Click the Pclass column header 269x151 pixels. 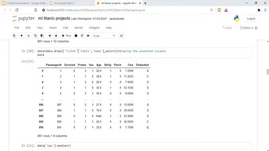(82, 65)
